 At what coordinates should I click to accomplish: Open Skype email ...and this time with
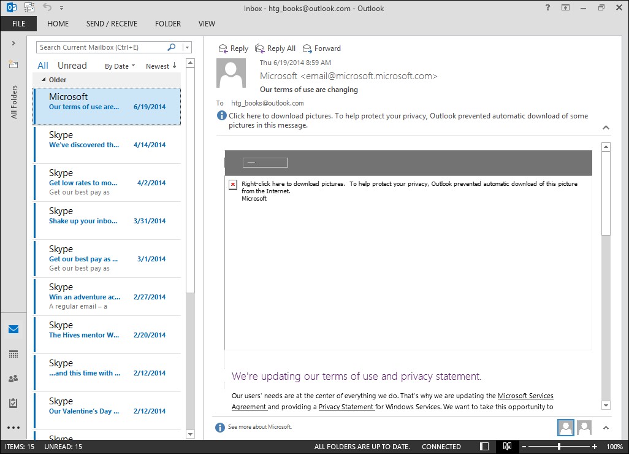pos(107,373)
